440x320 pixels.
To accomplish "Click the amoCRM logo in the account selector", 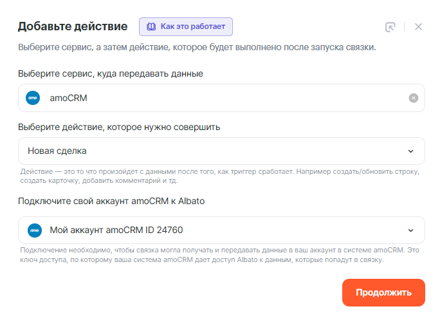I will click(33, 230).
